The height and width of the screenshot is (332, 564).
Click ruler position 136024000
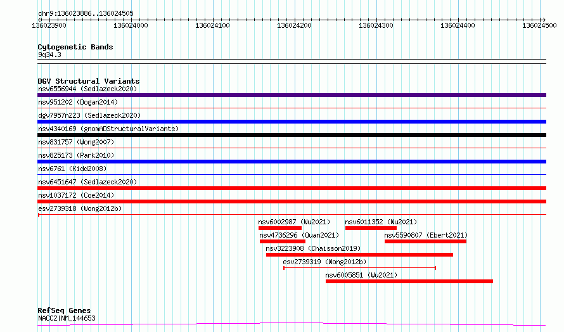click(x=131, y=25)
